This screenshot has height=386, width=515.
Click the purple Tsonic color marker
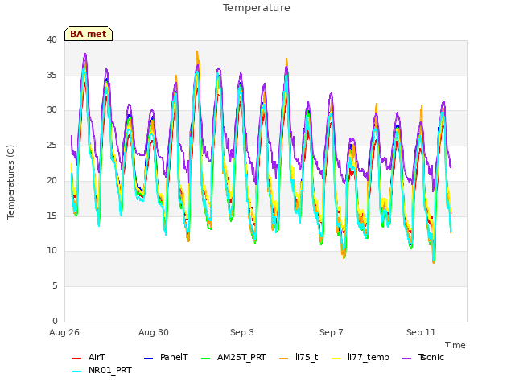[x=406, y=359]
